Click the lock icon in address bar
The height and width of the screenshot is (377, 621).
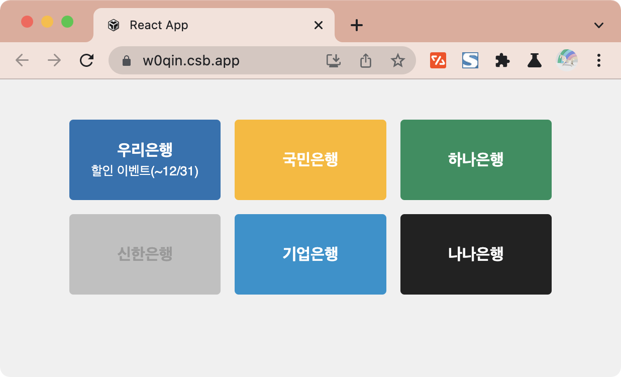pyautogui.click(x=127, y=61)
